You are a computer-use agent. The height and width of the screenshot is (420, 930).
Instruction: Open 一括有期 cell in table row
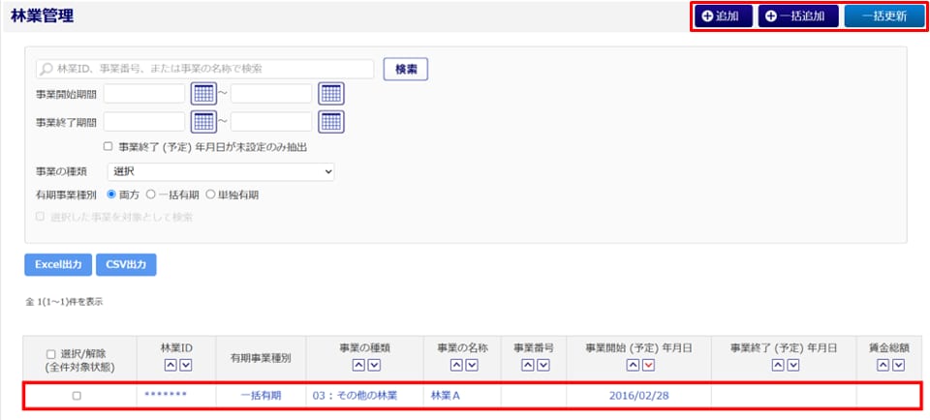coord(261,396)
